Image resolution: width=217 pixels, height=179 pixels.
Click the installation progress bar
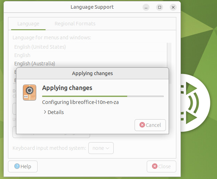pos(103,96)
